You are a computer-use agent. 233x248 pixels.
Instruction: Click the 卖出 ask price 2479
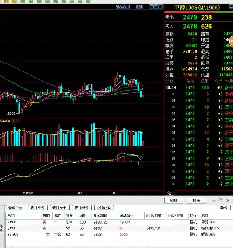(190, 17)
